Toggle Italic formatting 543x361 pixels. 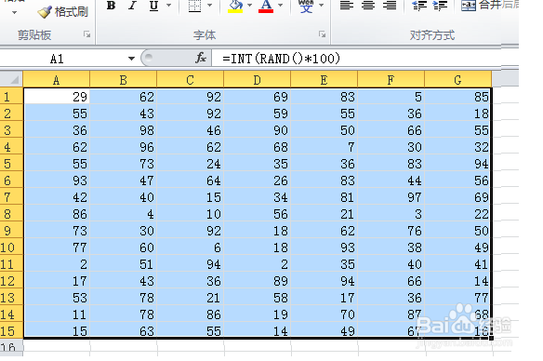(132, 6)
